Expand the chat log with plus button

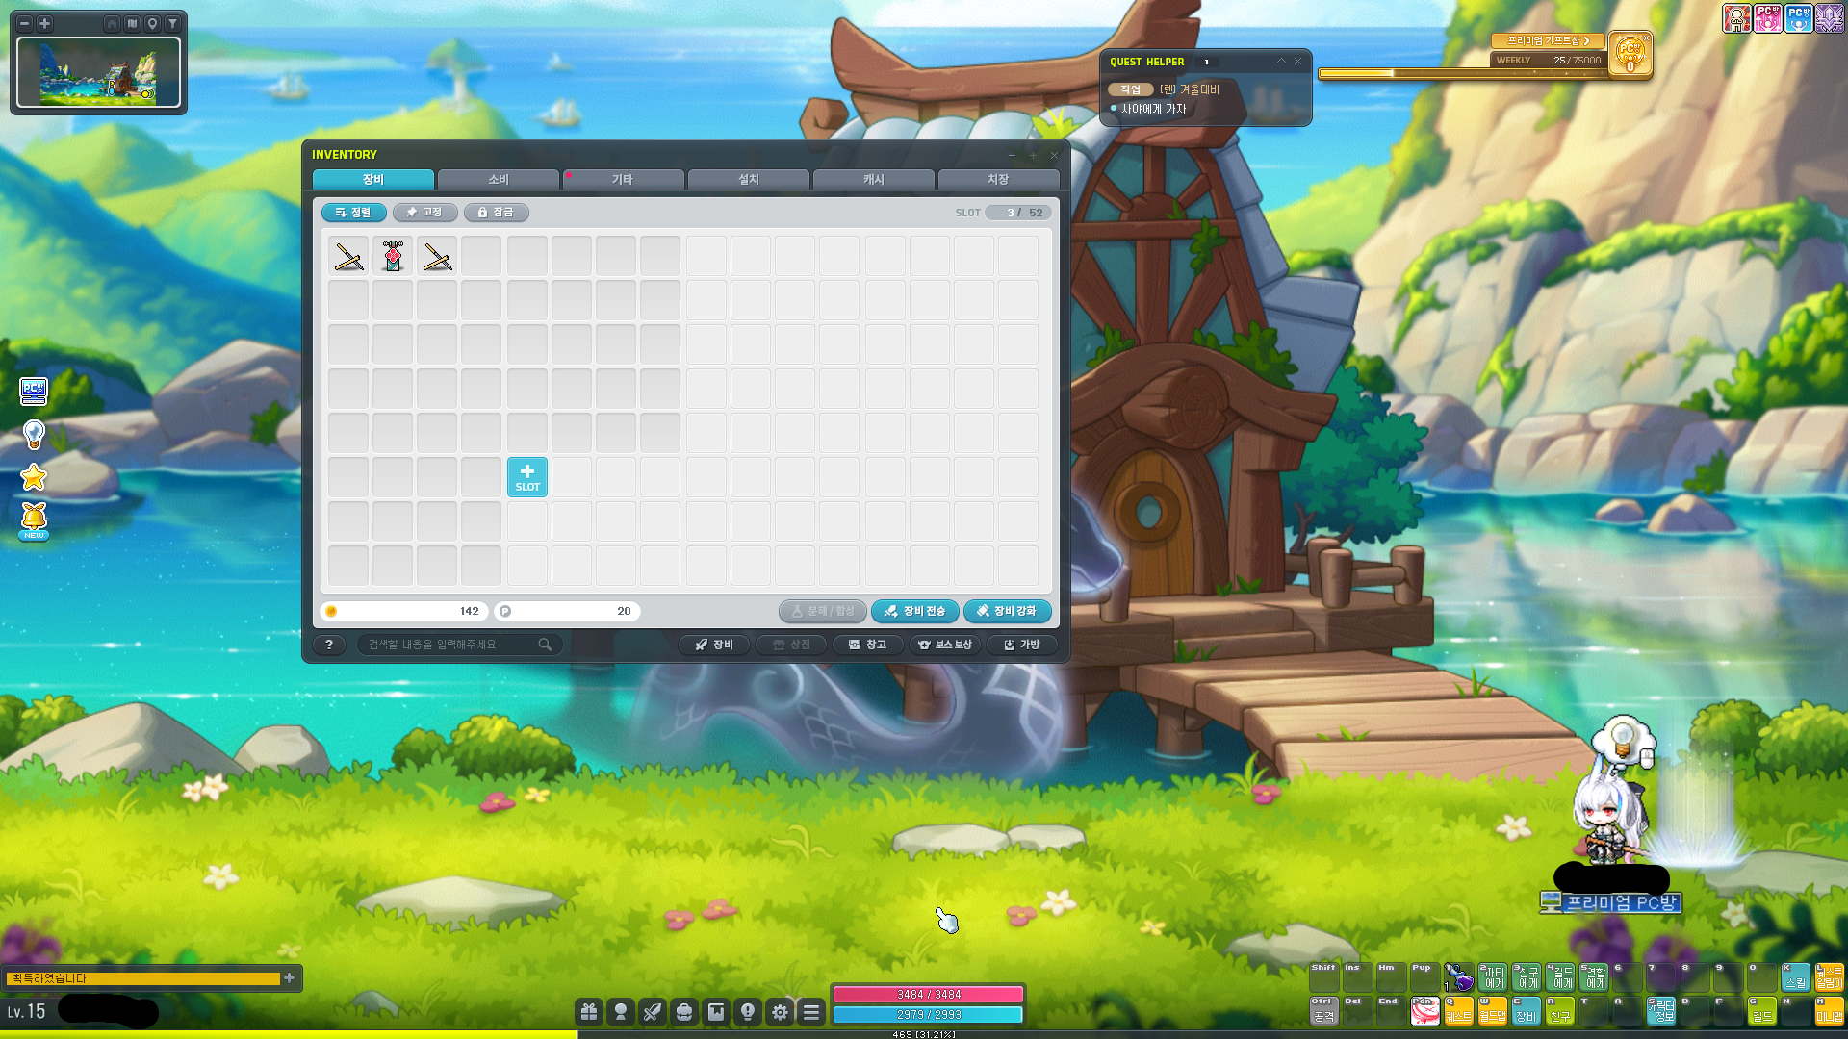point(289,978)
